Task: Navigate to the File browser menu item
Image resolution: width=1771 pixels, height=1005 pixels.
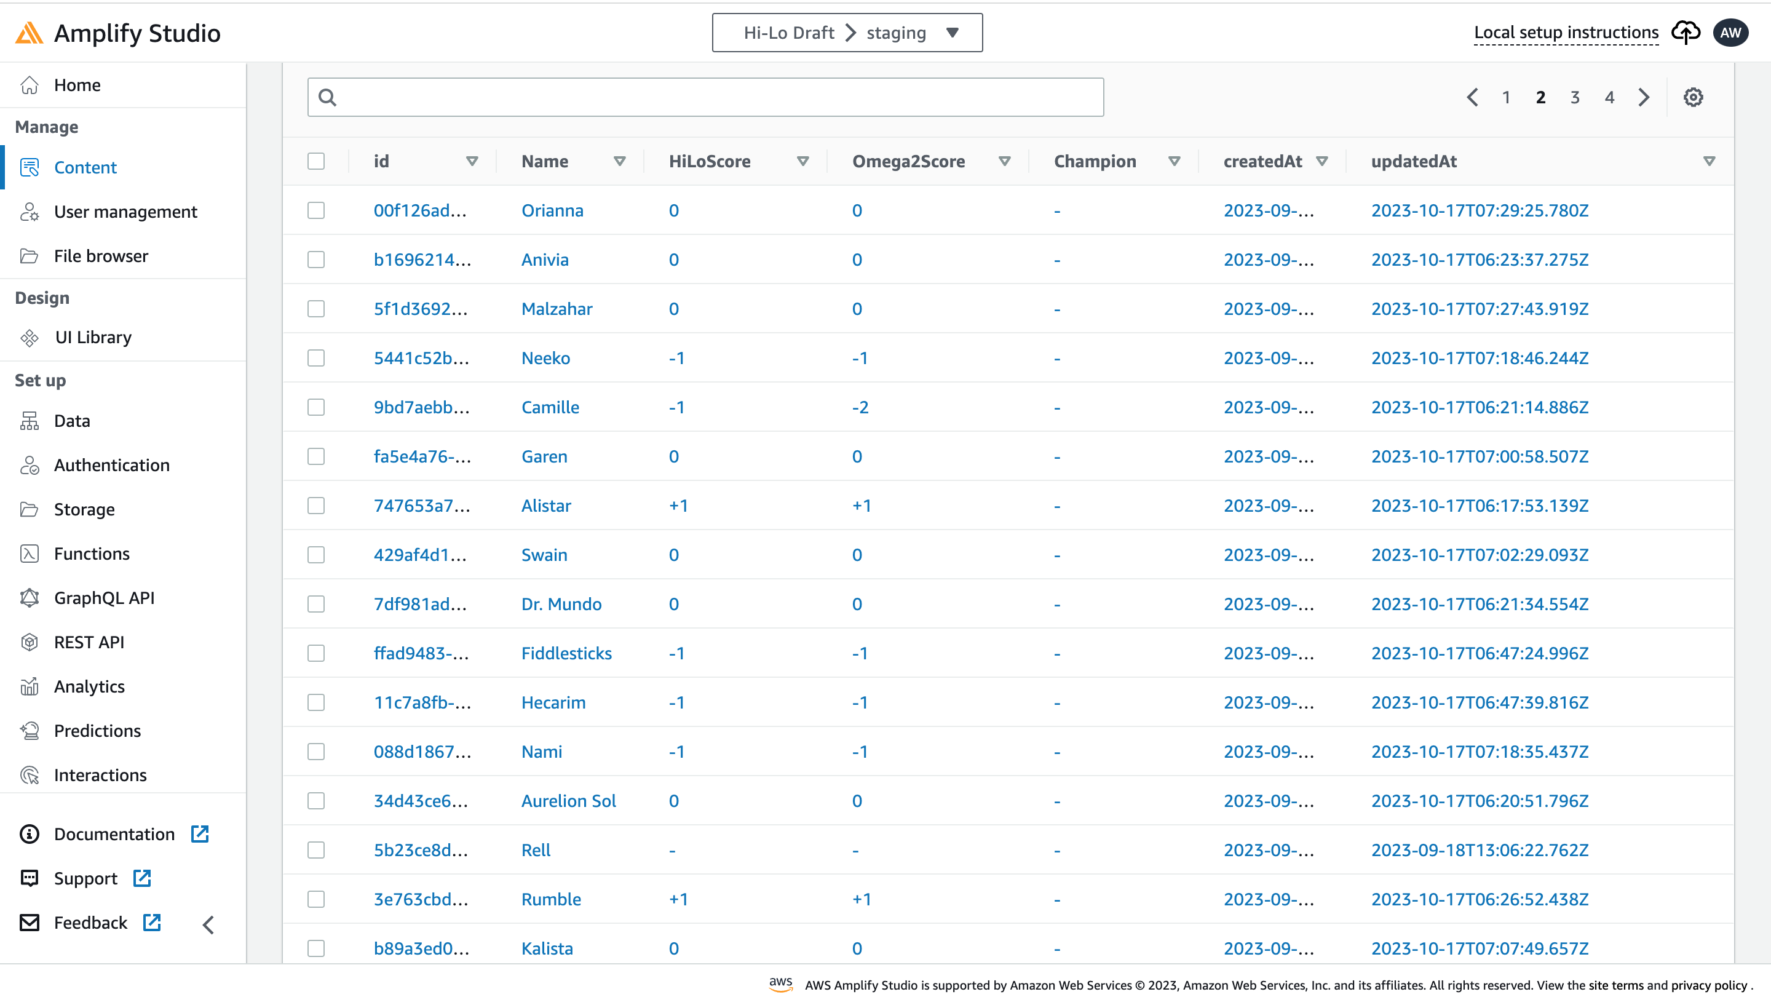Action: pos(101,256)
